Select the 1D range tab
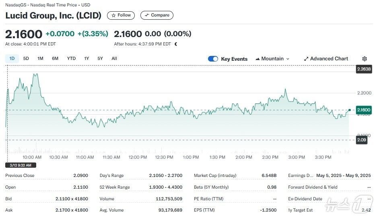 pos(12,58)
